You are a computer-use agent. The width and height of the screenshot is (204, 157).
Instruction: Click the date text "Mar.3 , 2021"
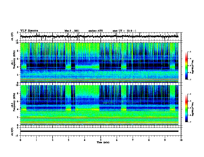click(72, 31)
